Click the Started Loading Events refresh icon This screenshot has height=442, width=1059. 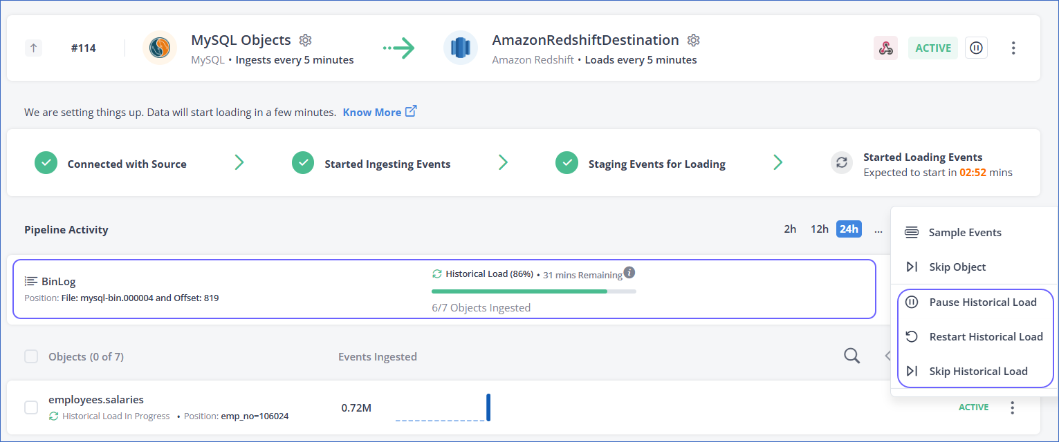pos(842,163)
